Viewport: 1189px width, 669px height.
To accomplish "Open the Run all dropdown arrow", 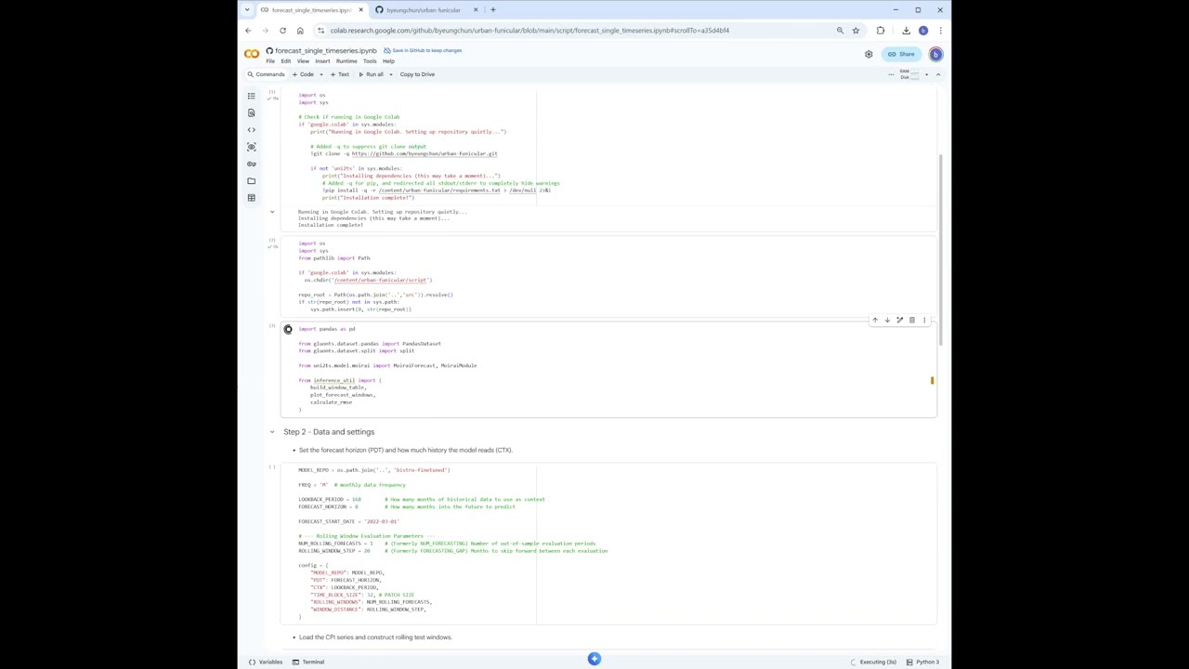I will click(x=390, y=74).
